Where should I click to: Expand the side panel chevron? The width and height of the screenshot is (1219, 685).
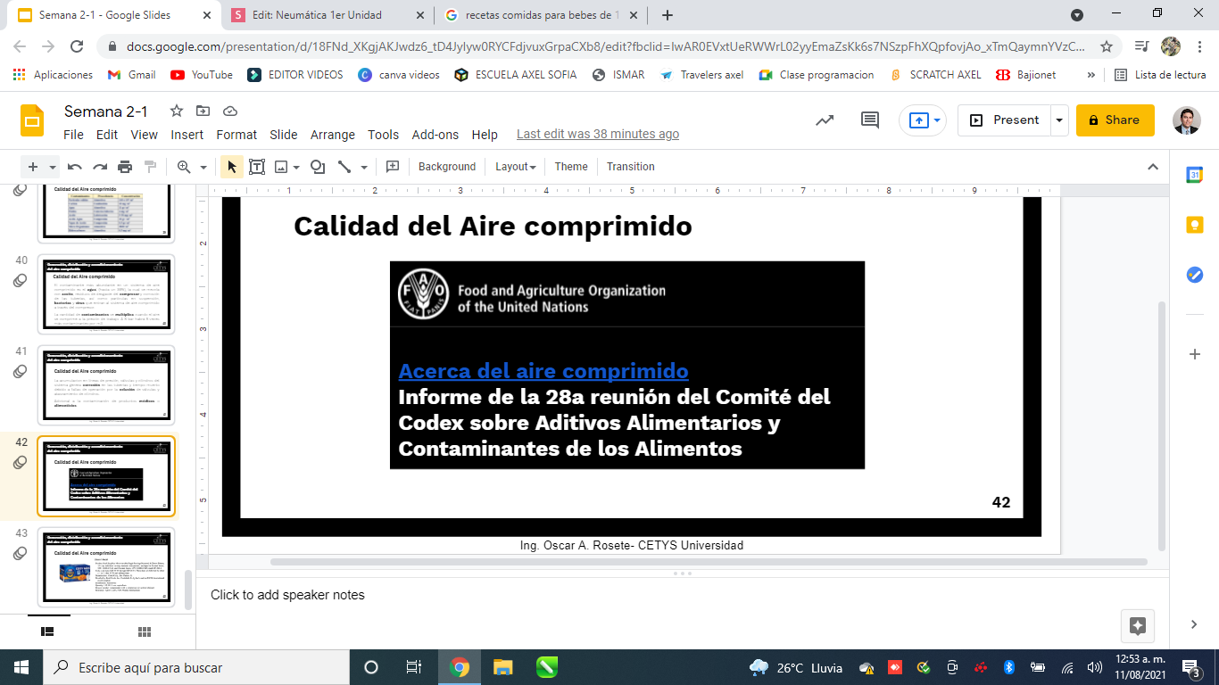(1194, 624)
